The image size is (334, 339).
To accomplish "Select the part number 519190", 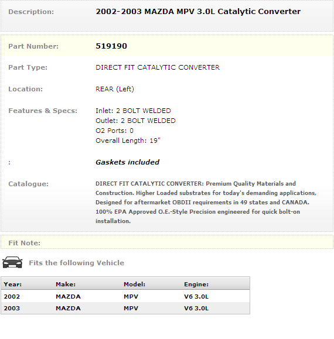I will pos(111,46).
